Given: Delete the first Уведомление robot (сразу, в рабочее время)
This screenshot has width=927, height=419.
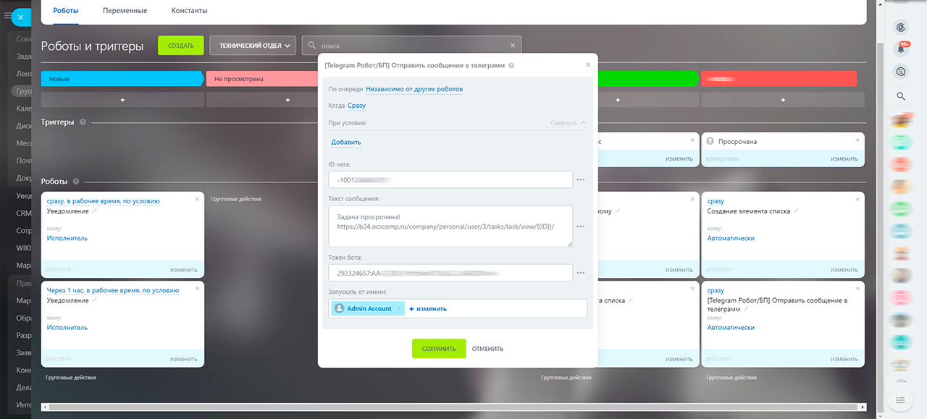Looking at the screenshot, I should 197,199.
